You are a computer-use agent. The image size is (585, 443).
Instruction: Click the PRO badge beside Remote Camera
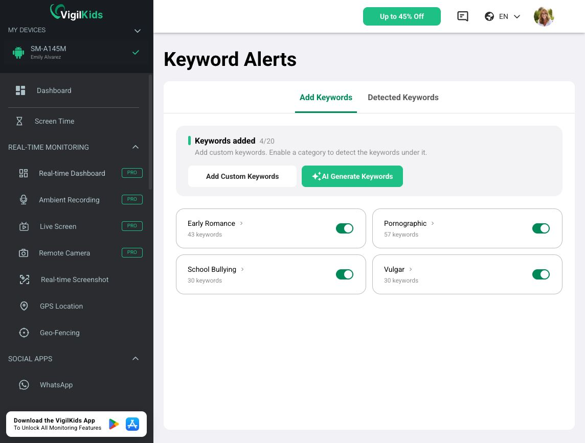click(132, 252)
